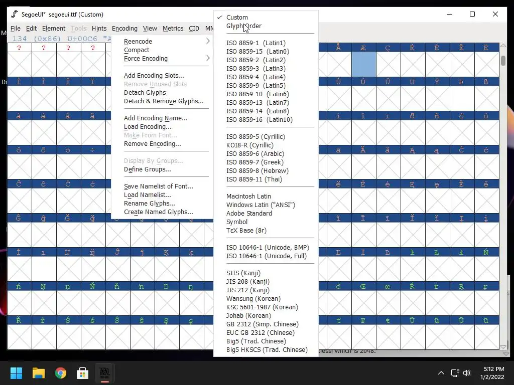Open network status tray icon
This screenshot has width=514, height=385.
(x=455, y=373)
